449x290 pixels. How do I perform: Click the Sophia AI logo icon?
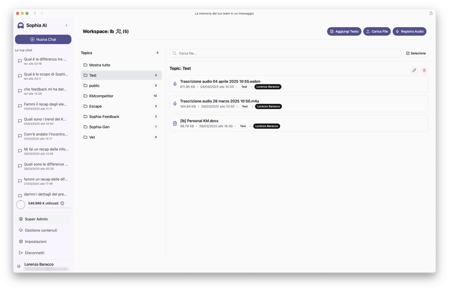click(x=20, y=25)
